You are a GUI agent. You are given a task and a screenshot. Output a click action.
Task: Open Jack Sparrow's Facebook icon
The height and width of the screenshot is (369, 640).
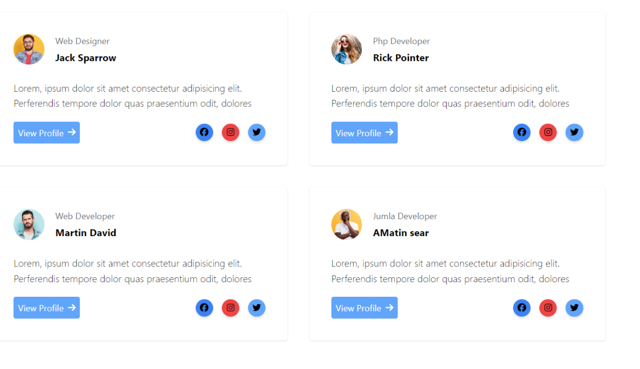coord(204,132)
